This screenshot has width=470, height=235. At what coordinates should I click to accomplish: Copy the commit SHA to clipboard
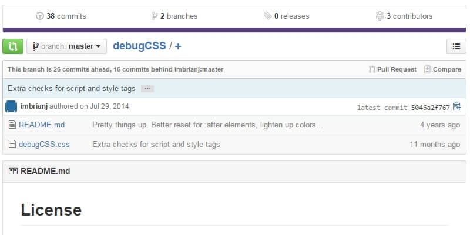[457, 107]
